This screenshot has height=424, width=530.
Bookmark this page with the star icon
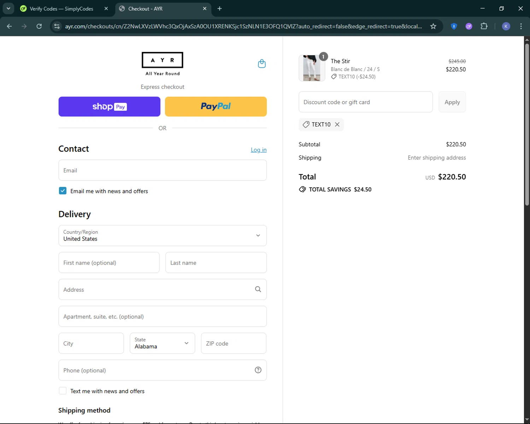coord(433,26)
